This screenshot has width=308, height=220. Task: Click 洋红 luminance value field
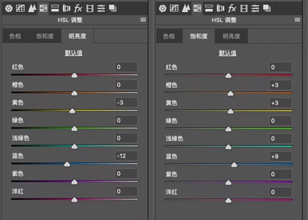coord(126,191)
